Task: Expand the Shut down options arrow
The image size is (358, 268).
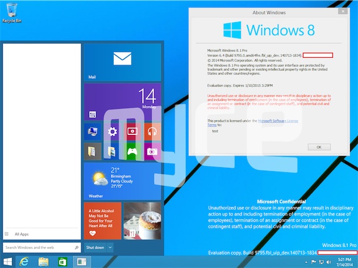Action: (110, 248)
